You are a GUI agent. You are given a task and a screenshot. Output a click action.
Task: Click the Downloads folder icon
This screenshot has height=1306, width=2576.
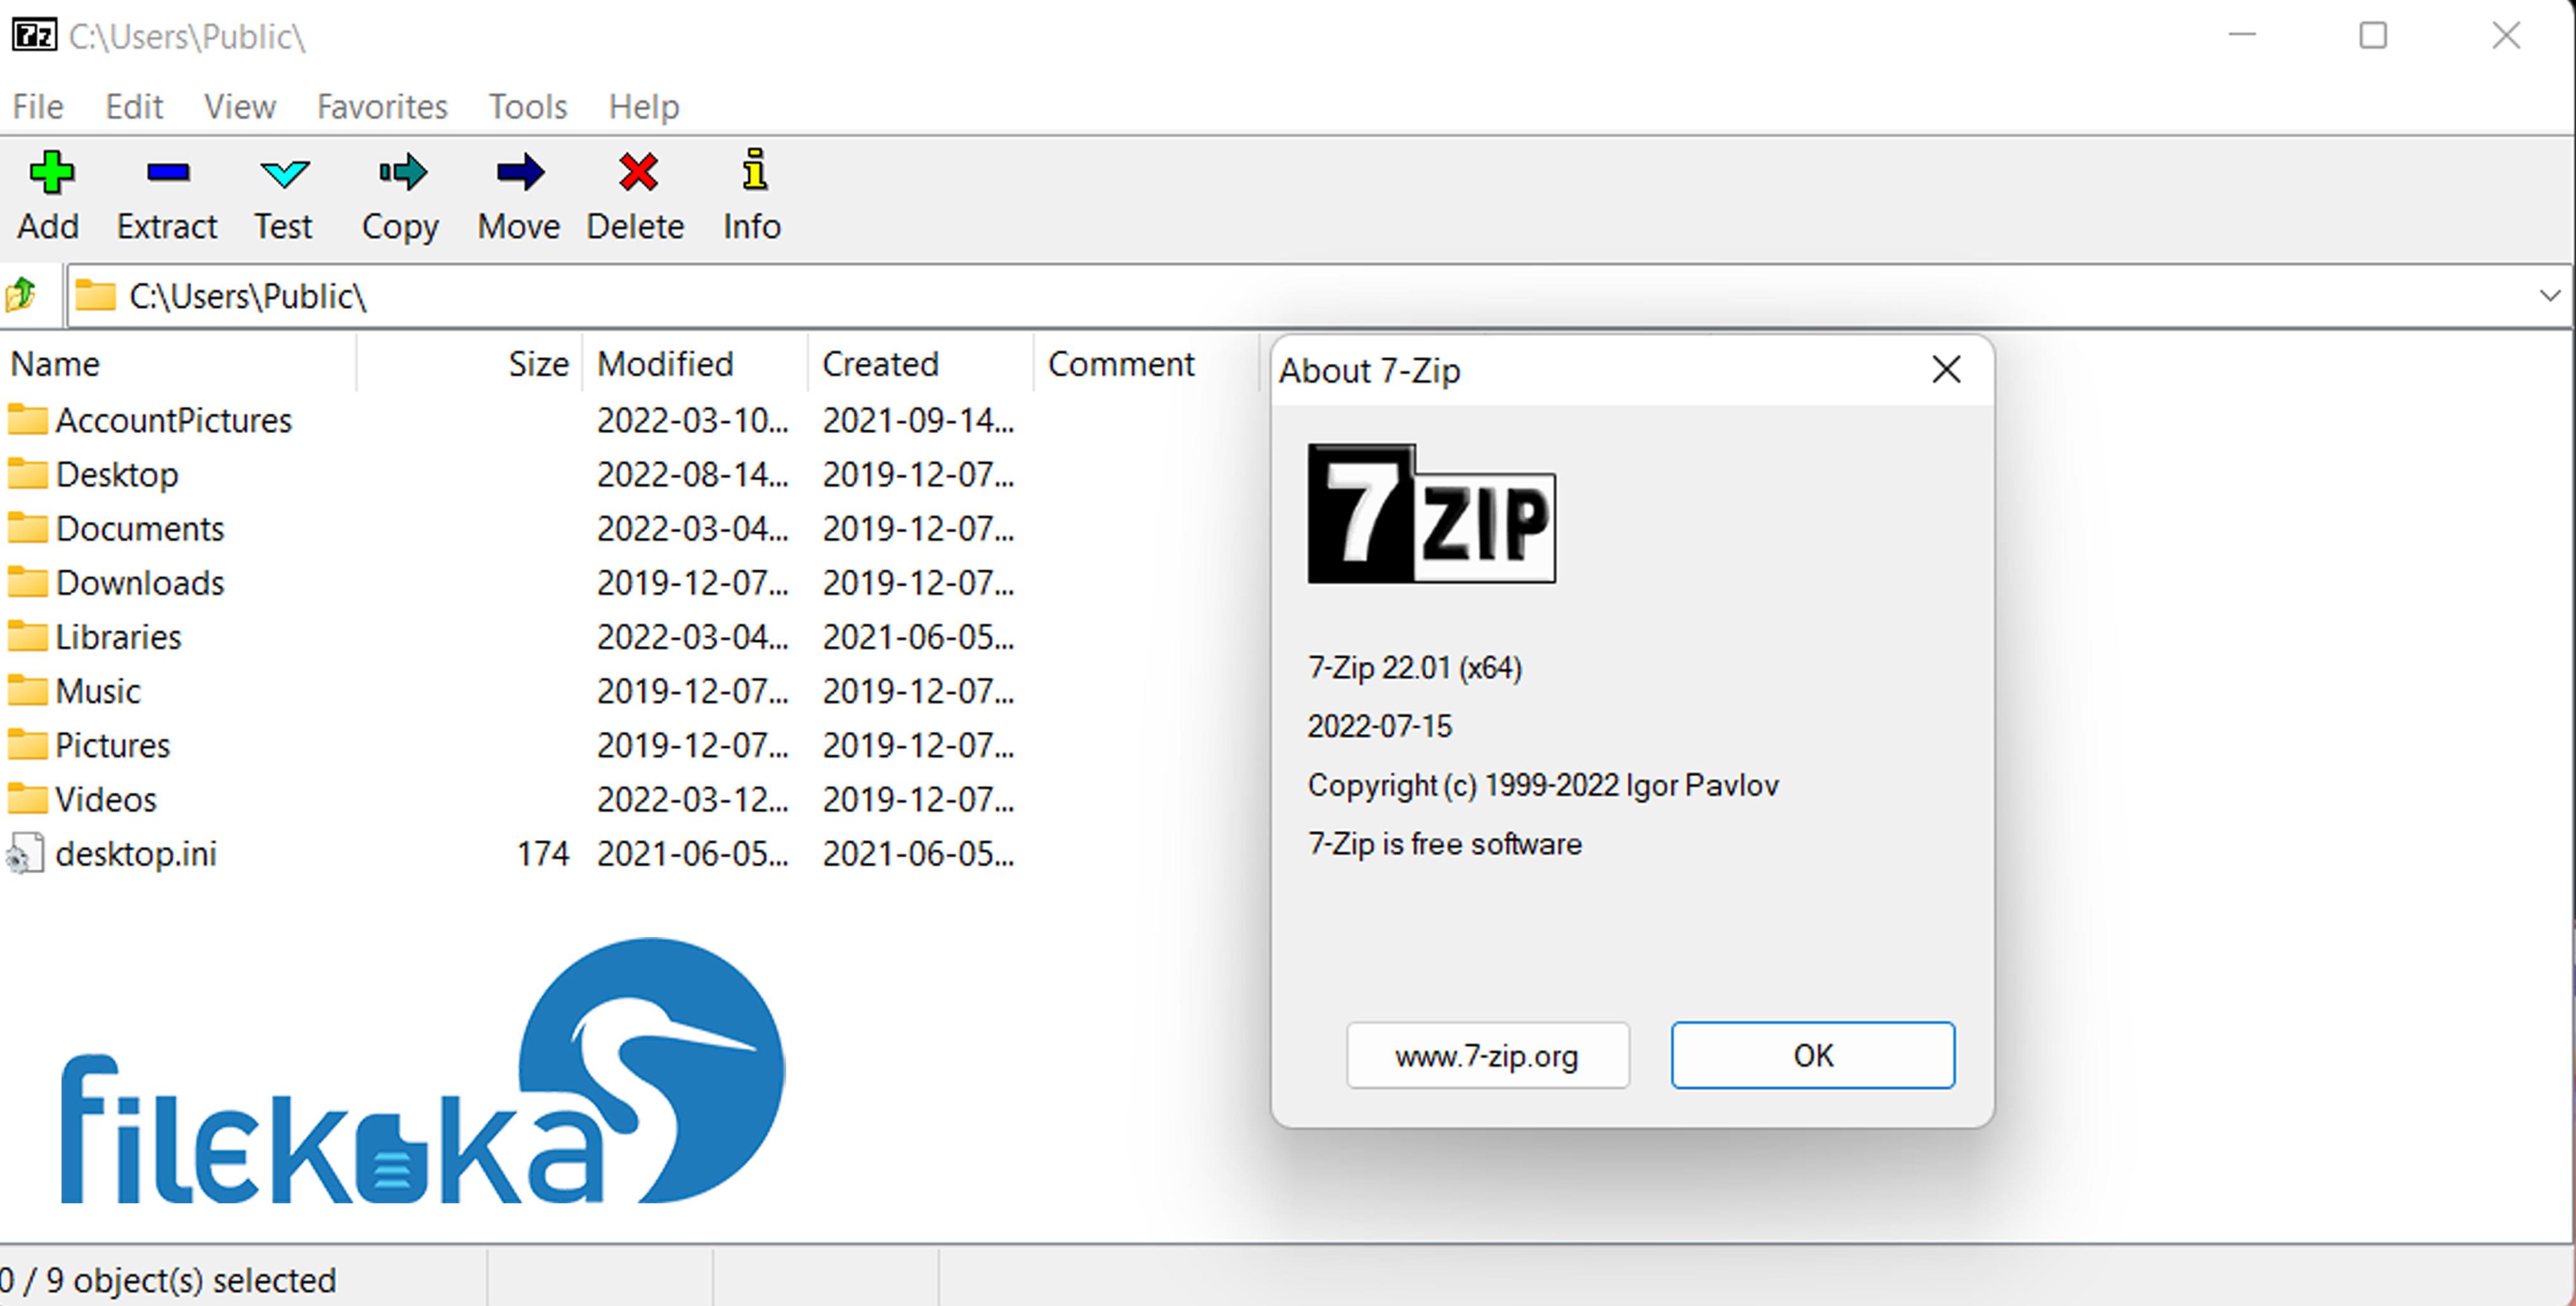tap(27, 582)
